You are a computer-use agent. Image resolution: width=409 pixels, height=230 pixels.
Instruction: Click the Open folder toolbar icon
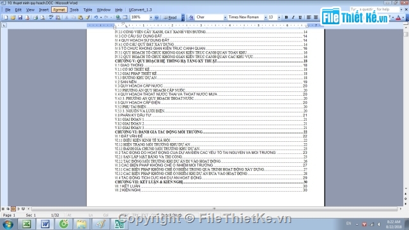pyautogui.click(x=13, y=17)
